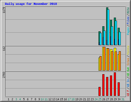Click the chart title 'Daily usage for November 2018'

pyautogui.click(x=31, y=4)
